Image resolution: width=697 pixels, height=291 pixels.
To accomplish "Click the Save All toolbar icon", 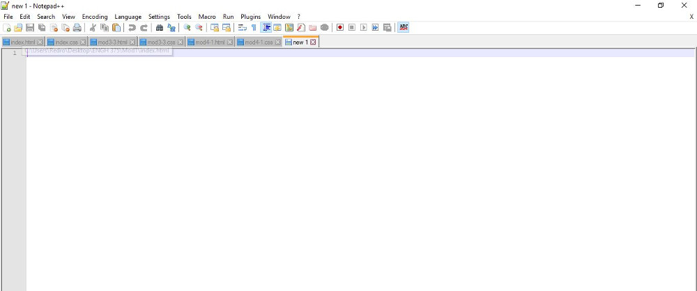I will click(42, 28).
